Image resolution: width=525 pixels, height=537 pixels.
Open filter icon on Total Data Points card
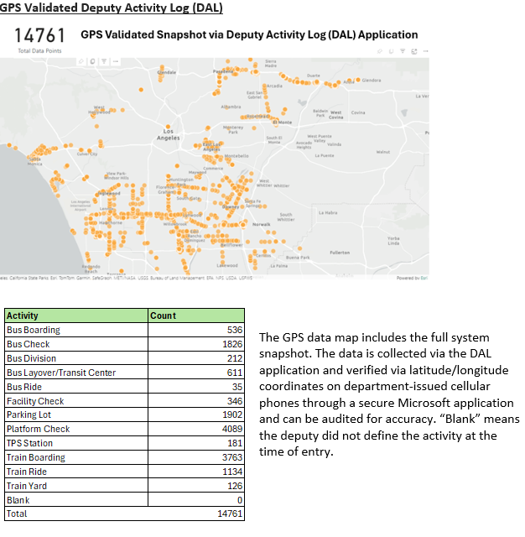(103, 61)
